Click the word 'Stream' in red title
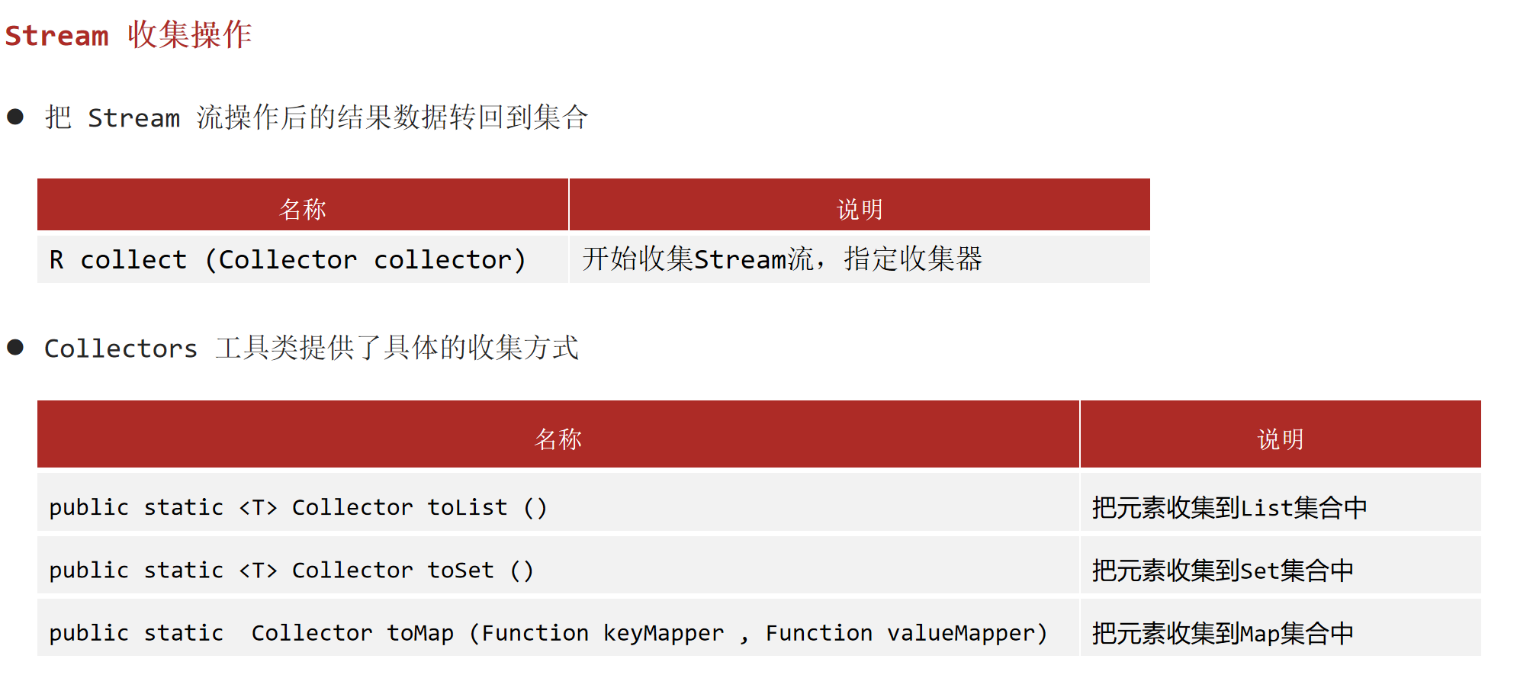Image resolution: width=1517 pixels, height=691 pixels. click(x=57, y=36)
